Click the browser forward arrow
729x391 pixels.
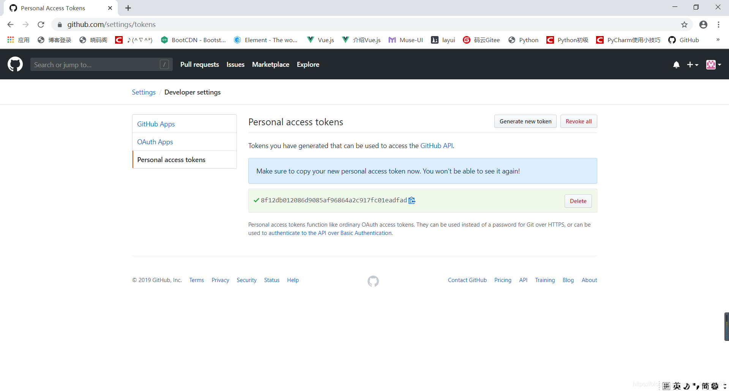pos(25,24)
